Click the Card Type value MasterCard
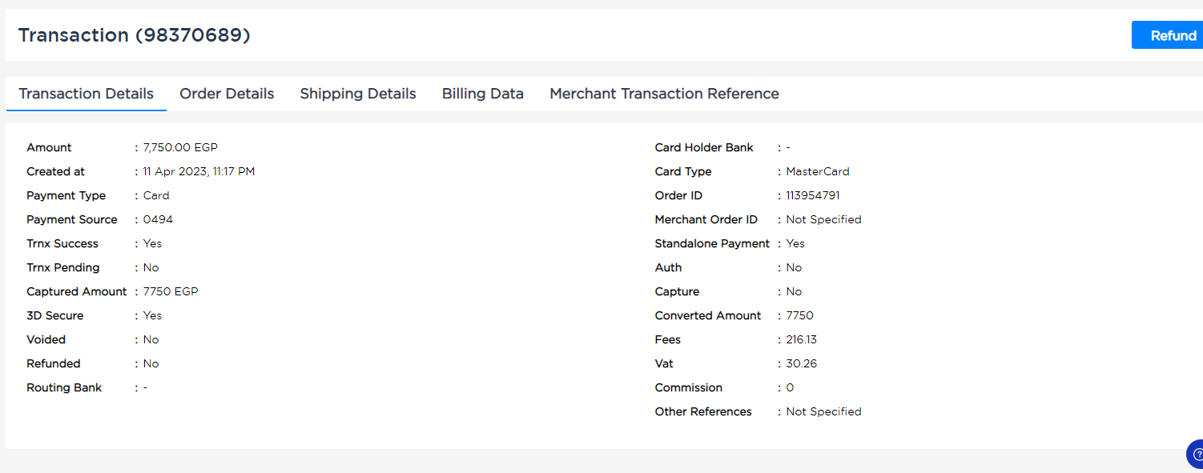This screenshot has height=473, width=1203. pyautogui.click(x=818, y=171)
